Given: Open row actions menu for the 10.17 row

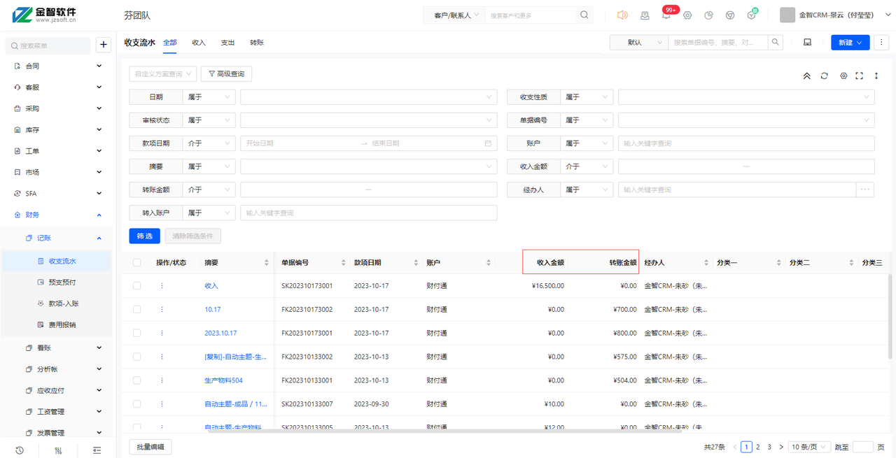Looking at the screenshot, I should coord(162,309).
